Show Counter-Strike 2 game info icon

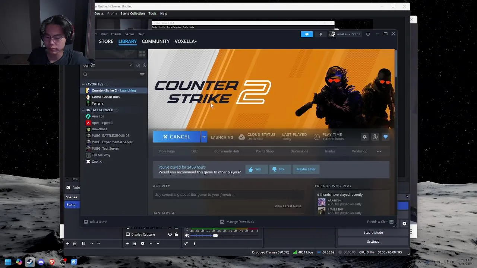pos(375,137)
